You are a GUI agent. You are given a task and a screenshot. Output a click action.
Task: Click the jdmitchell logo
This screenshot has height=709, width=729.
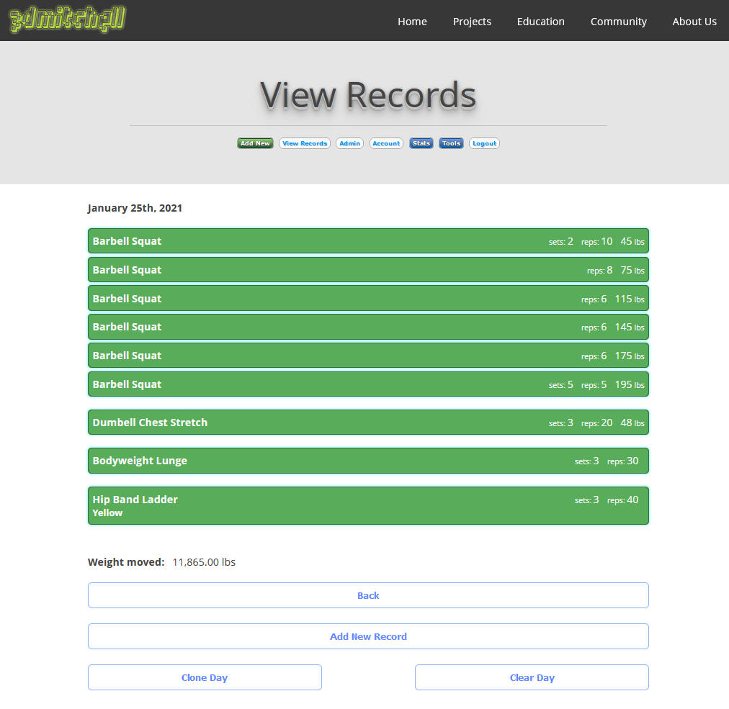pos(67,20)
